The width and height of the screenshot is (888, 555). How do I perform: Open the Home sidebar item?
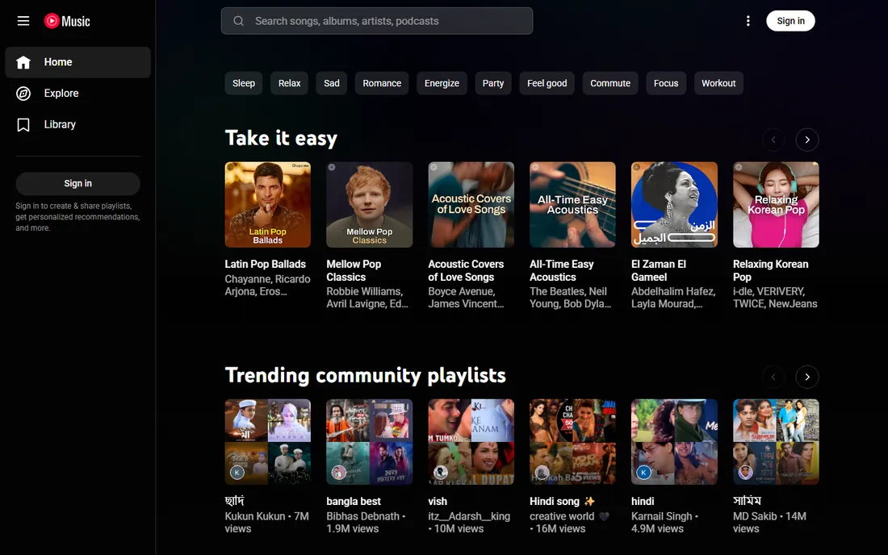point(77,62)
